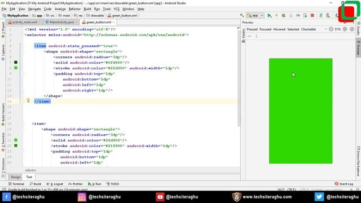361x203 pixels.
Task: Toggle the Pressed state in Preview
Action: pos(252,29)
